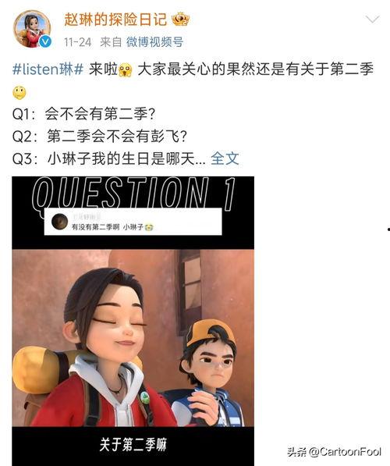Tap the golden crown membership badge

coord(181,20)
